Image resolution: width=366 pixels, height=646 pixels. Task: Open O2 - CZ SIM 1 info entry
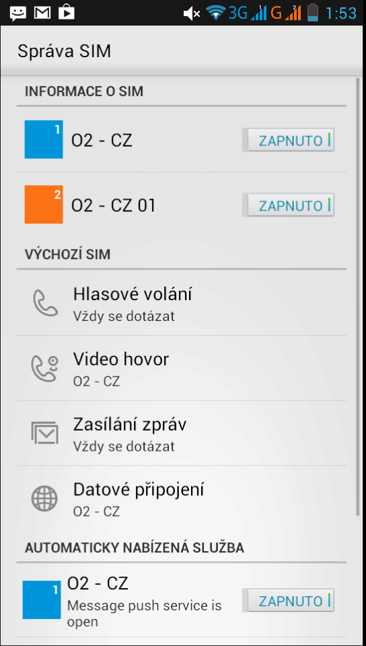click(x=182, y=140)
